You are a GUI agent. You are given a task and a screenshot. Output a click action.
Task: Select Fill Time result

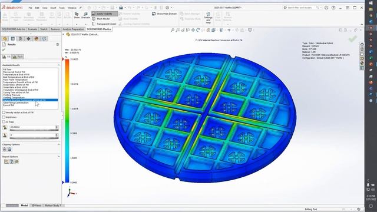click(7, 69)
